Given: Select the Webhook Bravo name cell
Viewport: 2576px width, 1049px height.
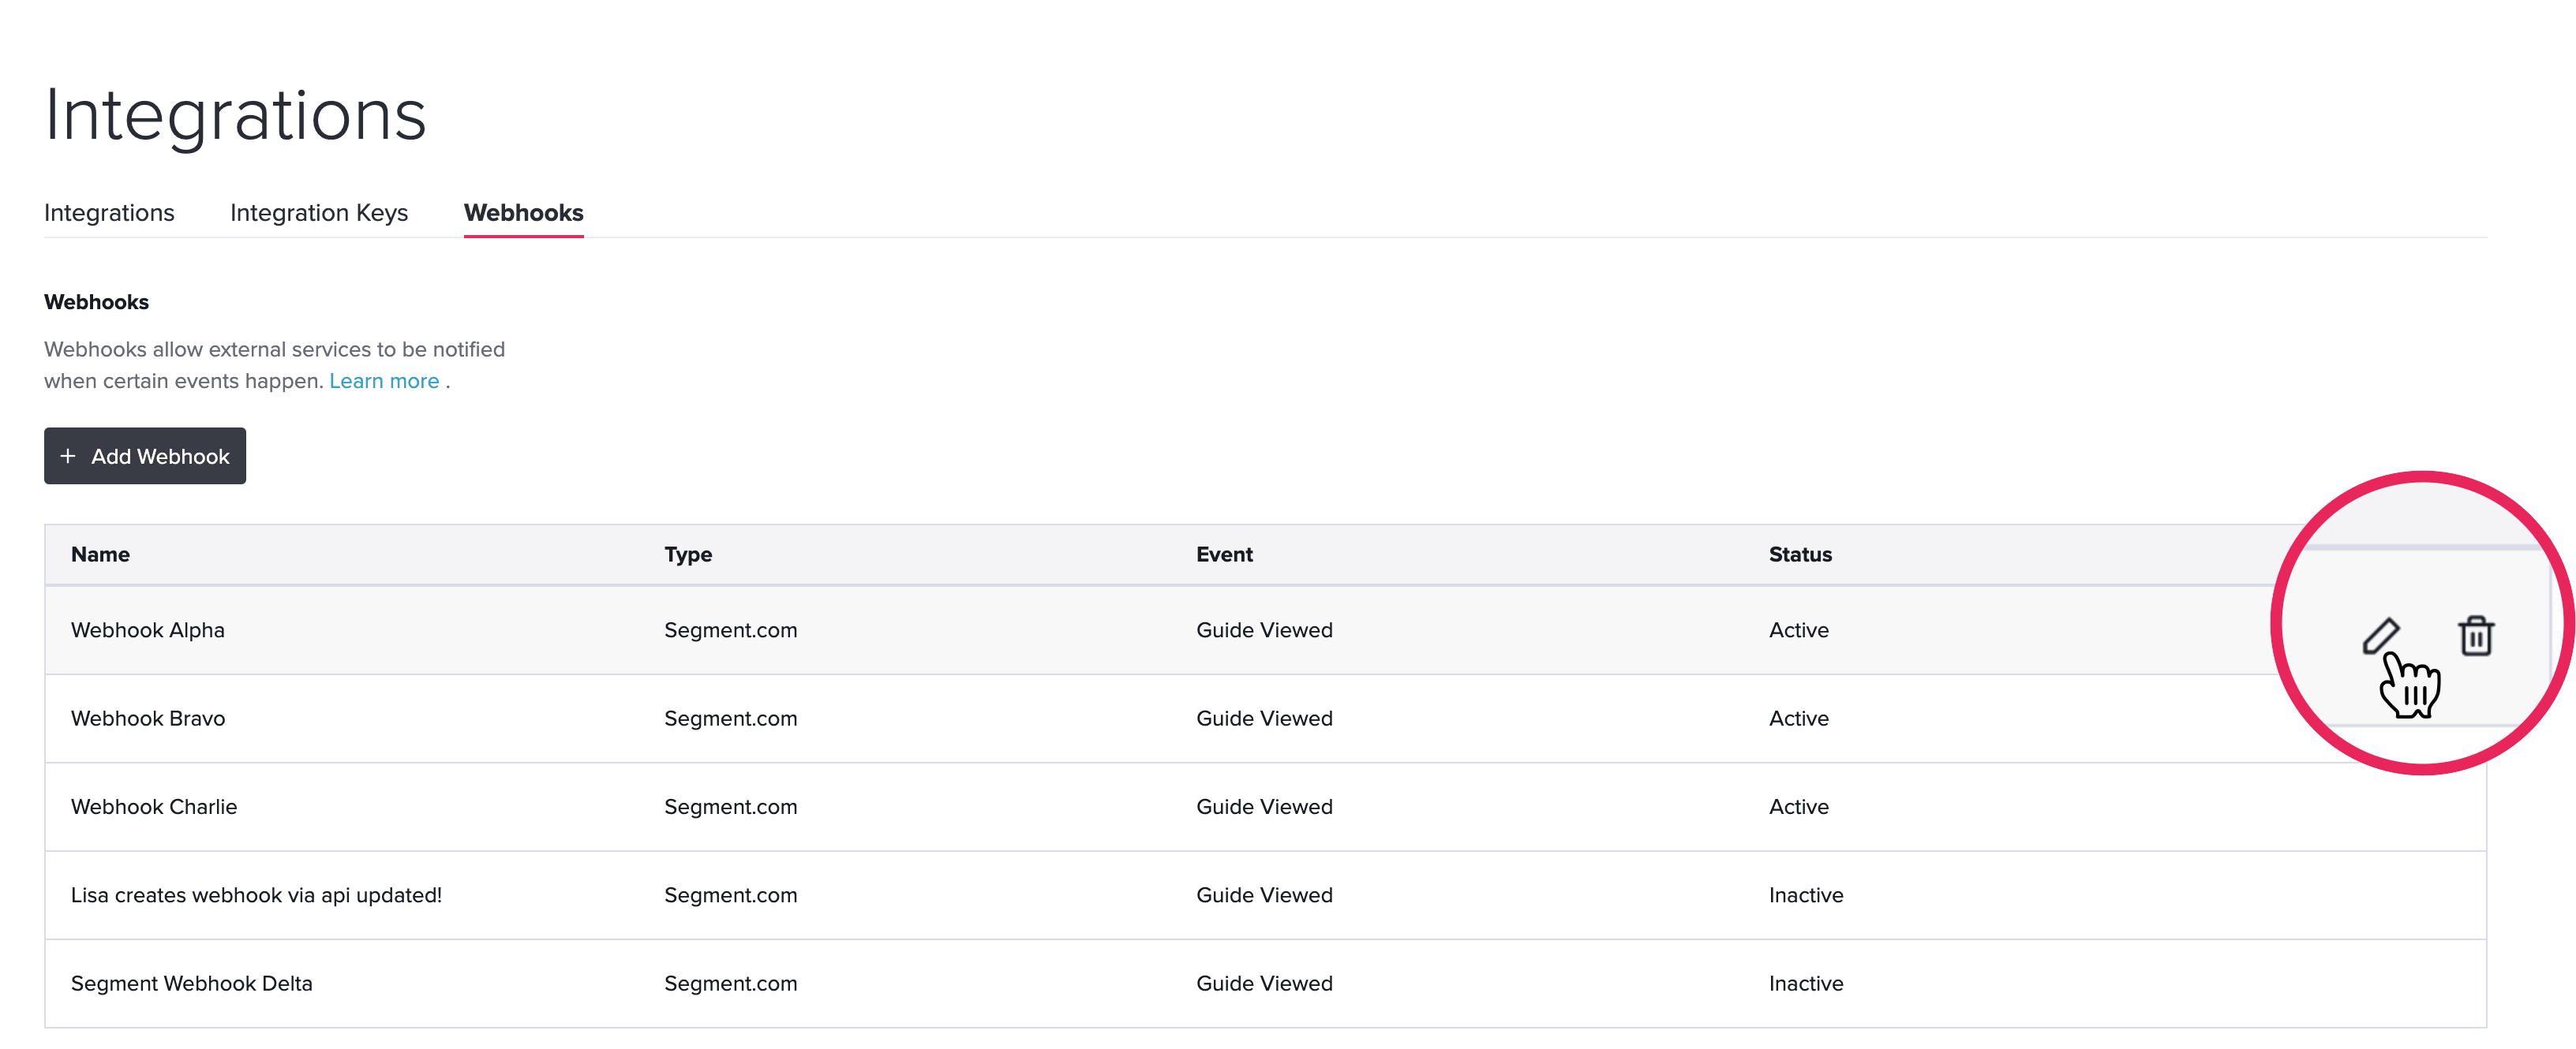Looking at the screenshot, I should click(148, 719).
